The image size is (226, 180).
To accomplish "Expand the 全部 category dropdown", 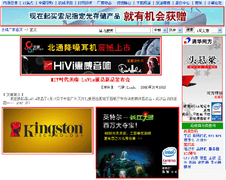I will tap(160, 30).
